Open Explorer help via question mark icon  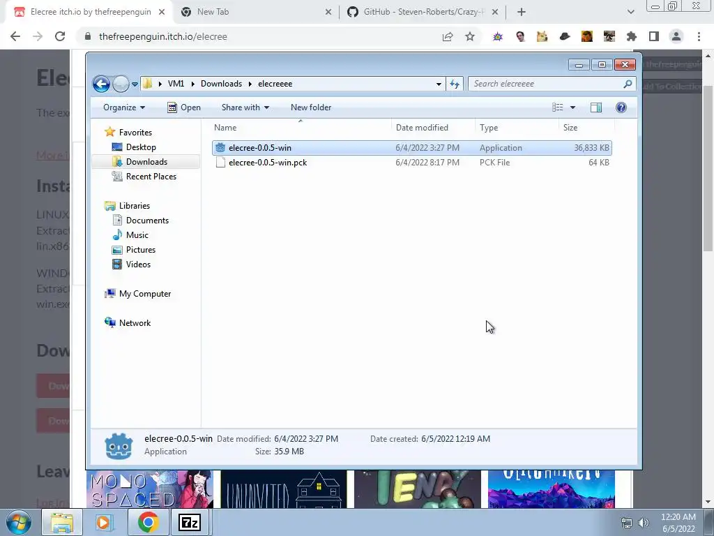[x=621, y=107]
